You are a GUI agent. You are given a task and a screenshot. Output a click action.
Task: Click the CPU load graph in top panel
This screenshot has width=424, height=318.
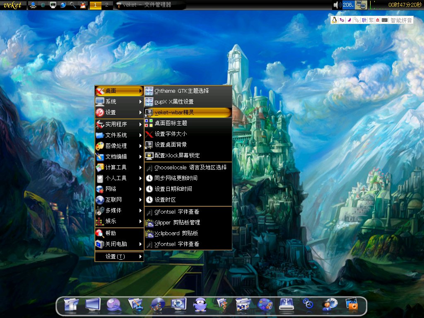[378, 5]
